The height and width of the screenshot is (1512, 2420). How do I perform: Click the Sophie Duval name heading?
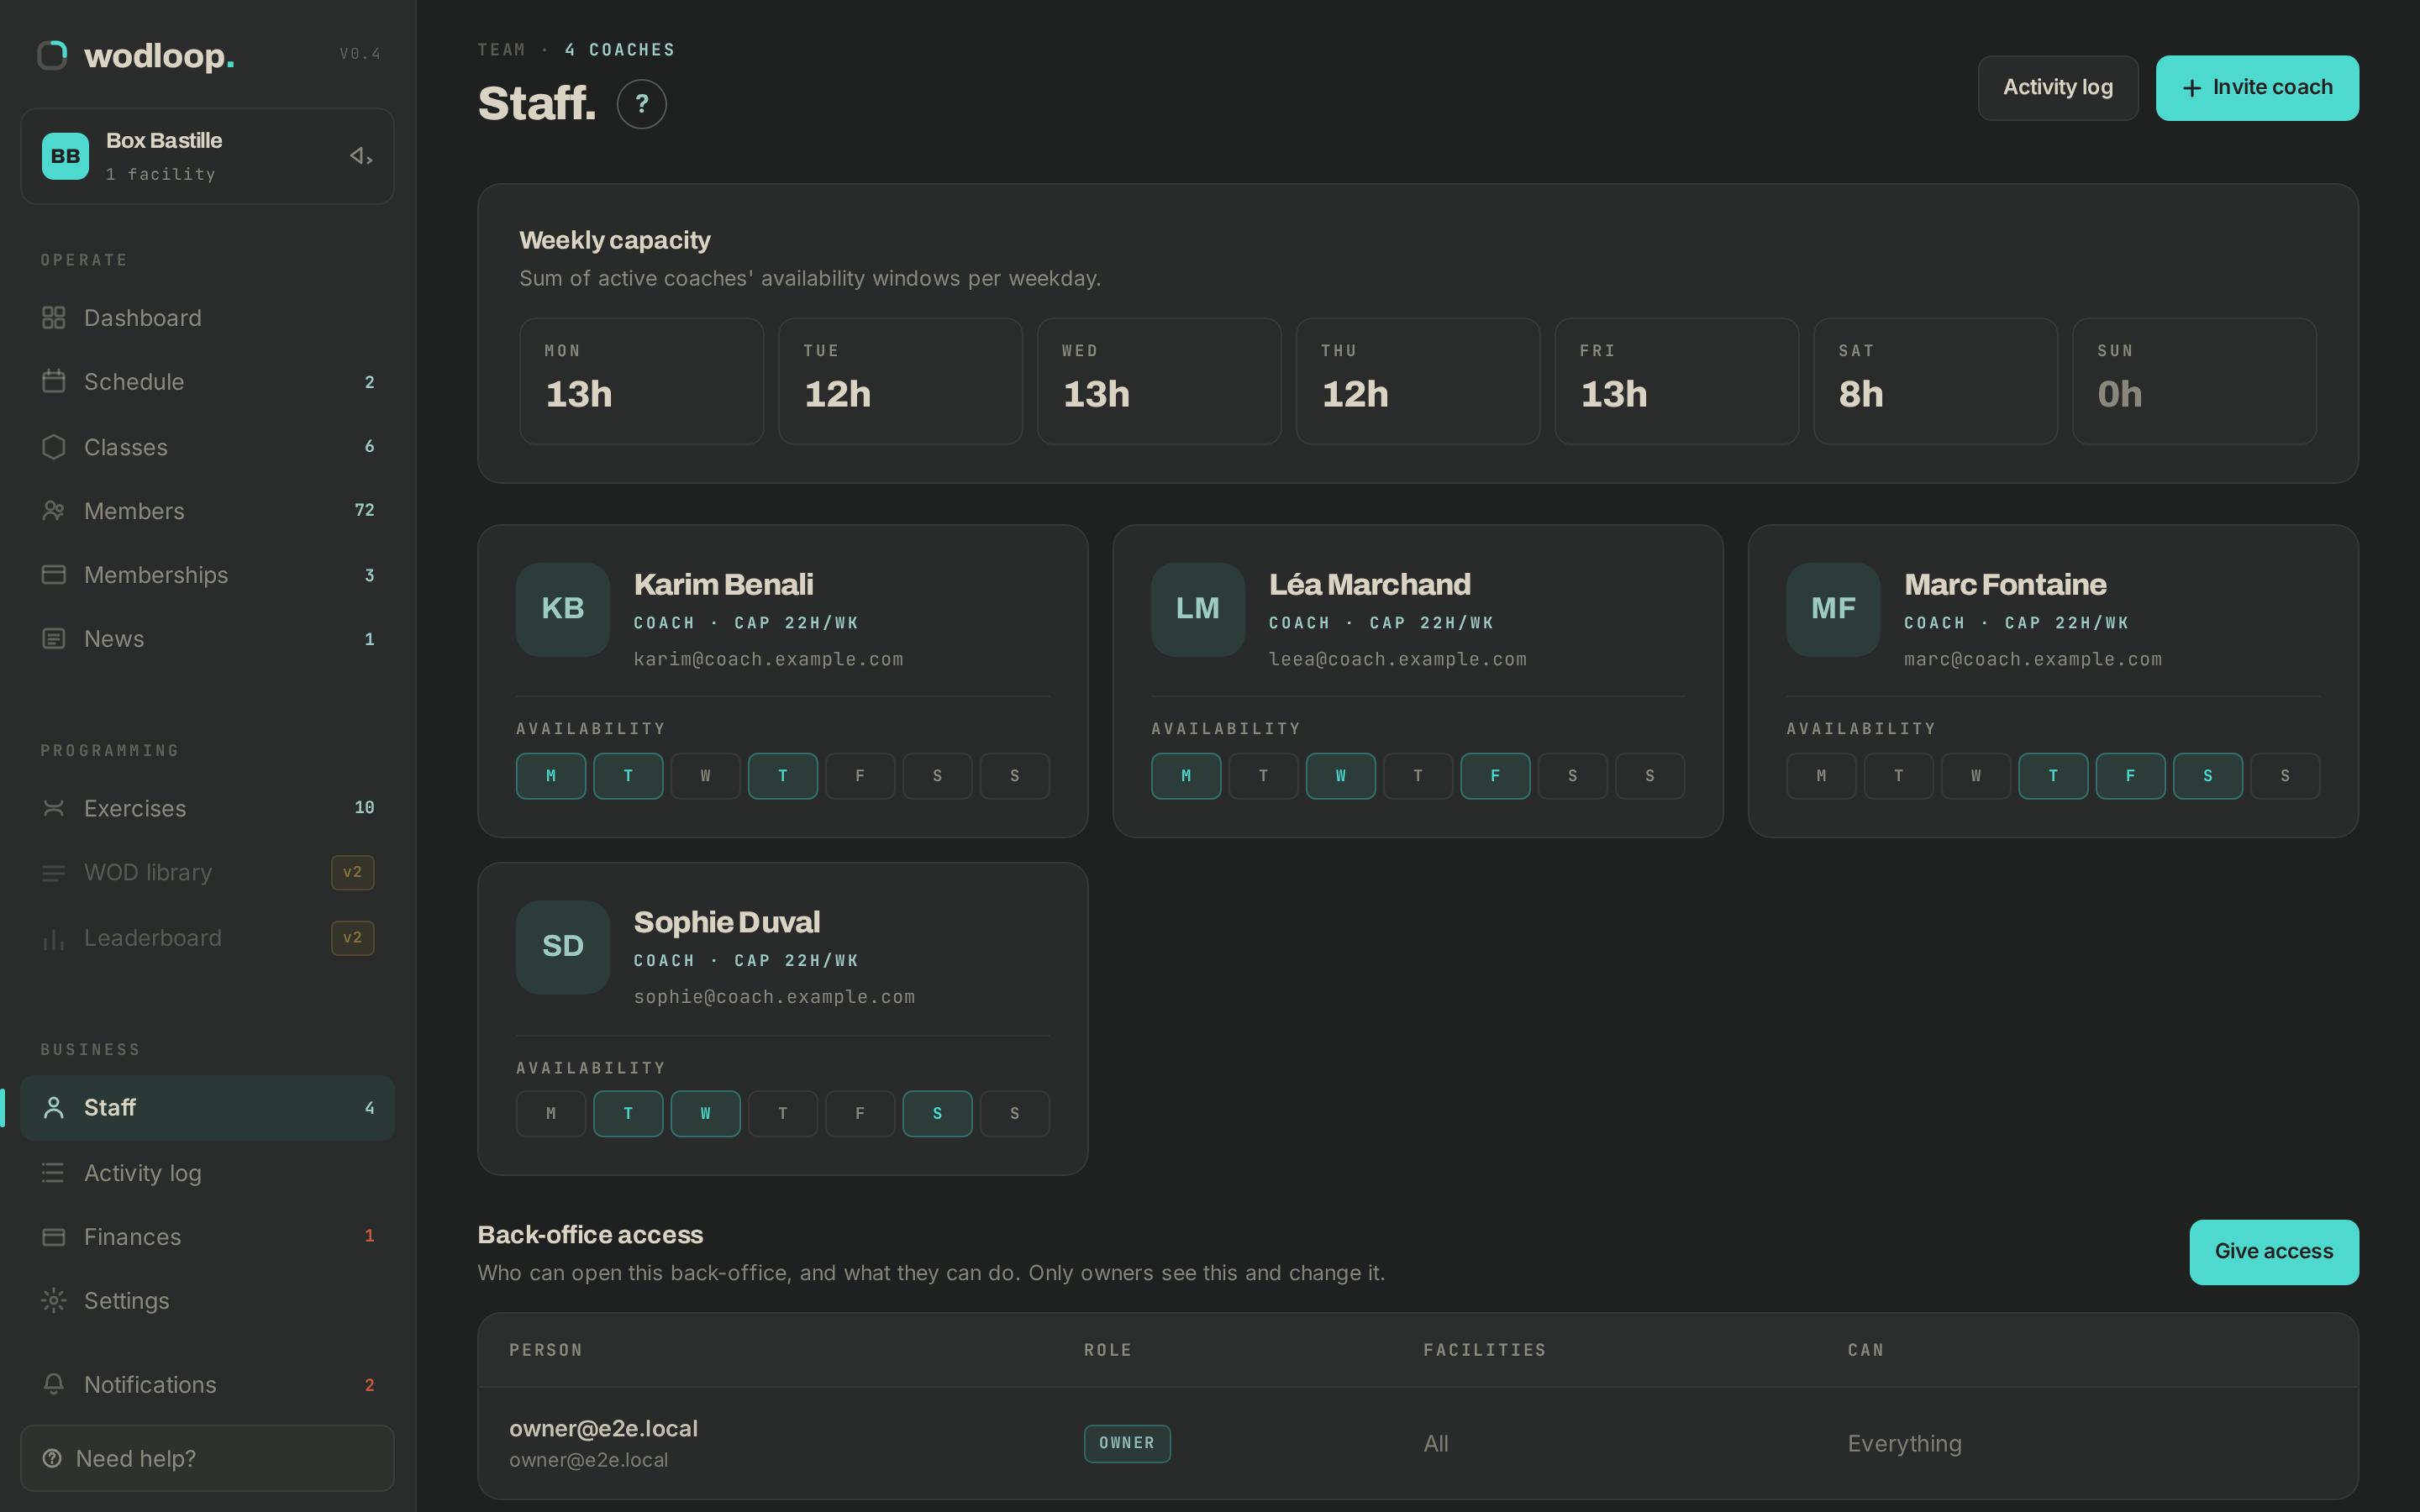tap(727, 922)
